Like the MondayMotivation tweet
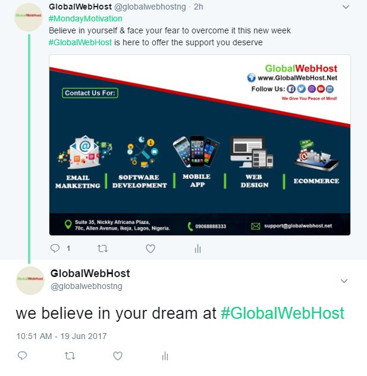Screen dimensions: 367x376 coord(150,248)
